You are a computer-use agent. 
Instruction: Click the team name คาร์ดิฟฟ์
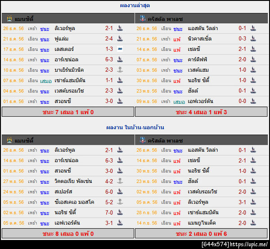[x=198, y=59]
